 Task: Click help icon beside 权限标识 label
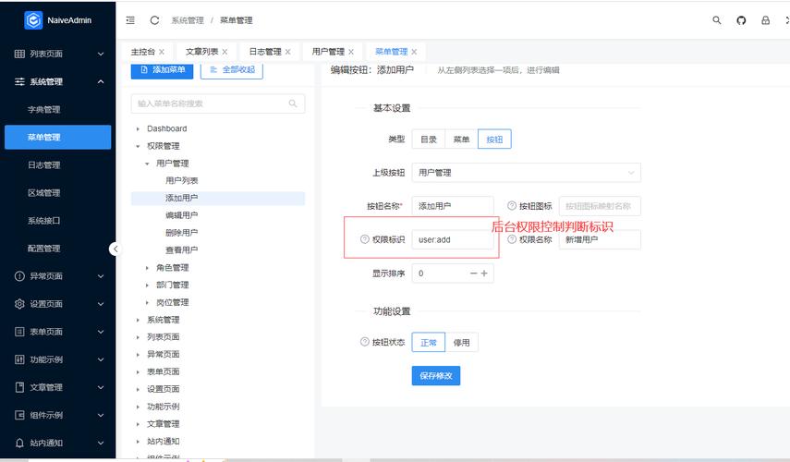pyautogui.click(x=365, y=239)
